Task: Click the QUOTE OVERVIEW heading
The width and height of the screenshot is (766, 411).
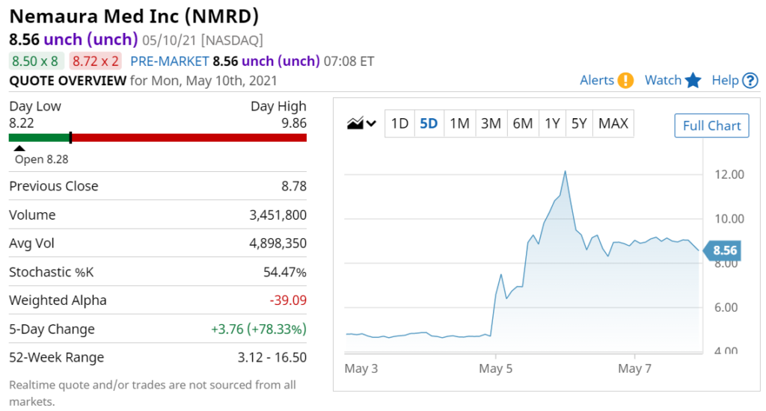Action: (x=68, y=81)
